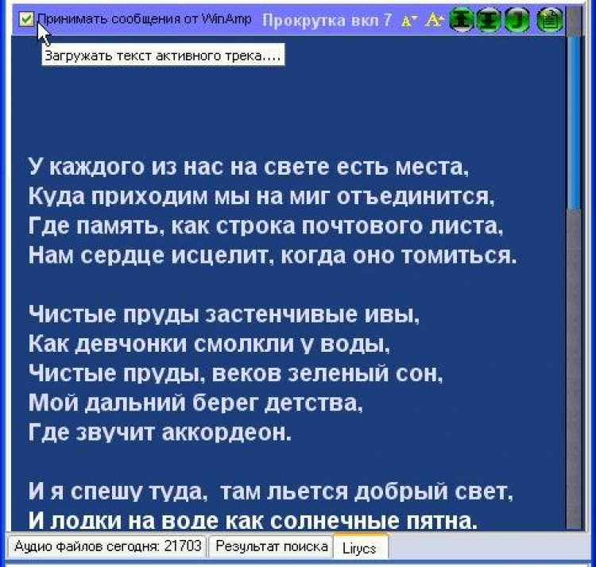Click the lyrics panel vertical scrollbar thumb
Screen dimensions: 596x567
click(x=574, y=122)
